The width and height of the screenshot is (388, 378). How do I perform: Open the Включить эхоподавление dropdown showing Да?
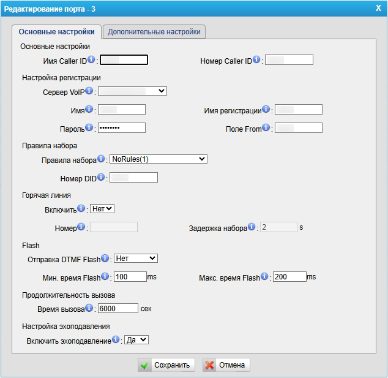coord(136,339)
